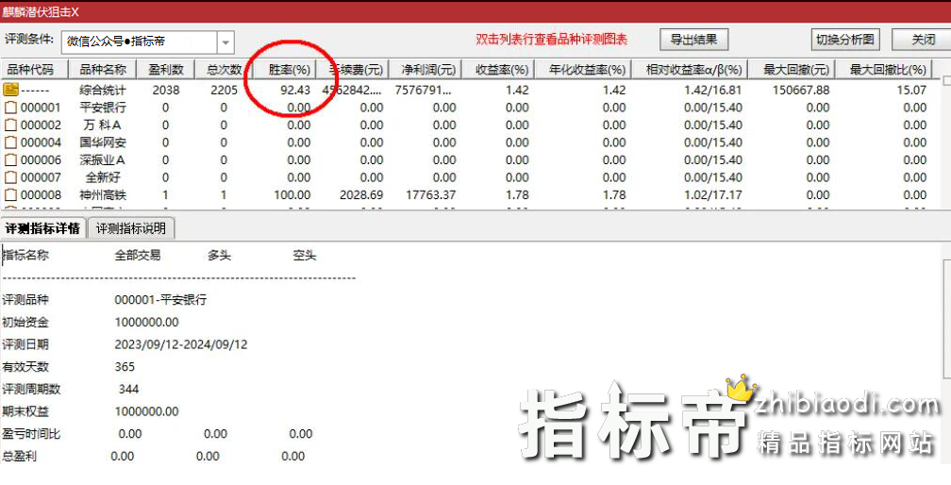The width and height of the screenshot is (951, 485).
Task: Click the 总盈利 label
Action: click(19, 457)
